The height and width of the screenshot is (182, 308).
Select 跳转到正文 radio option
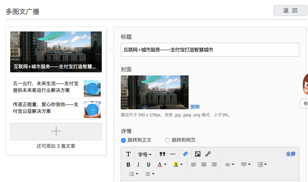click(x=123, y=140)
